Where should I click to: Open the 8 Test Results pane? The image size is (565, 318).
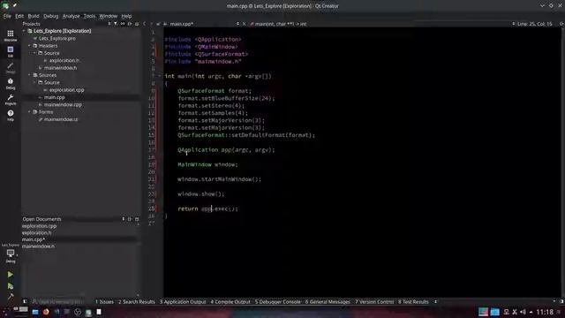click(x=413, y=302)
